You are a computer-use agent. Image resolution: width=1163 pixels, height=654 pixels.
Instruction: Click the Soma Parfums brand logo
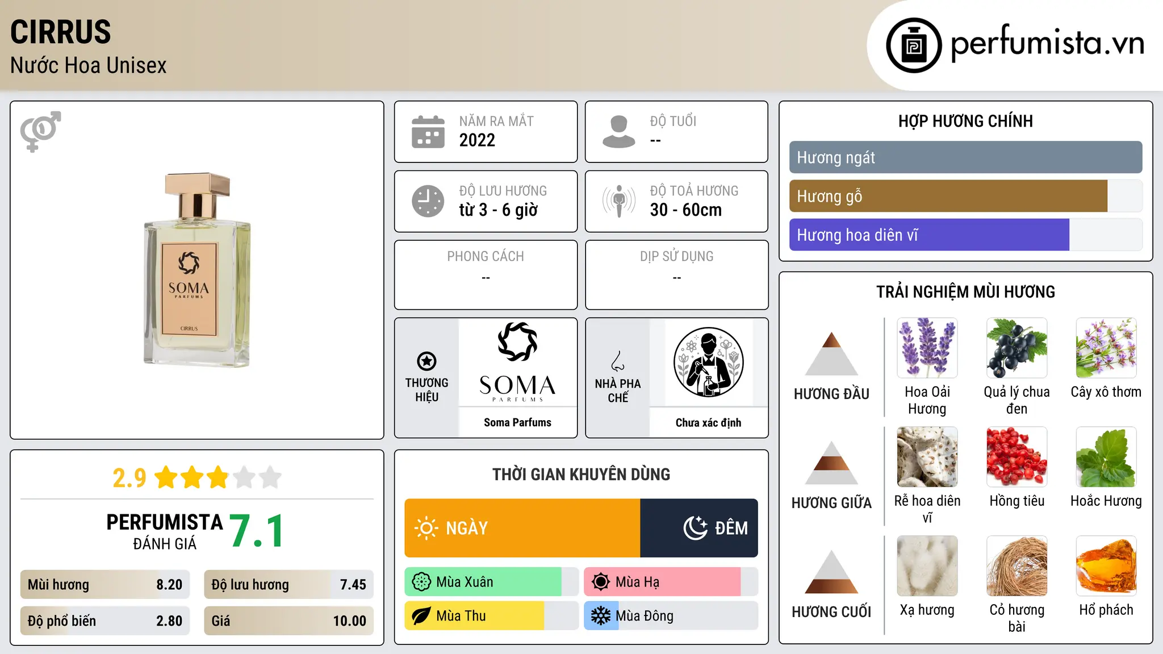[x=517, y=362]
